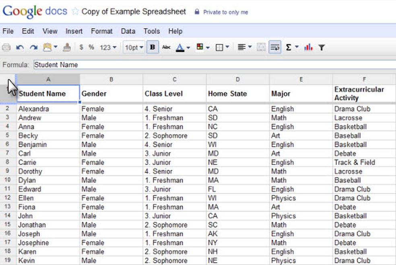This screenshot has height=265, width=396.
Task: Select the Josephine cell
Action: [x=48, y=242]
